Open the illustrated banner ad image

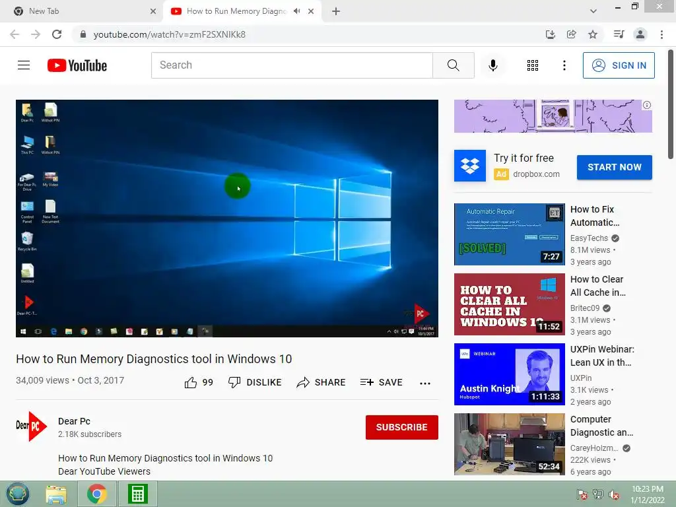point(553,116)
